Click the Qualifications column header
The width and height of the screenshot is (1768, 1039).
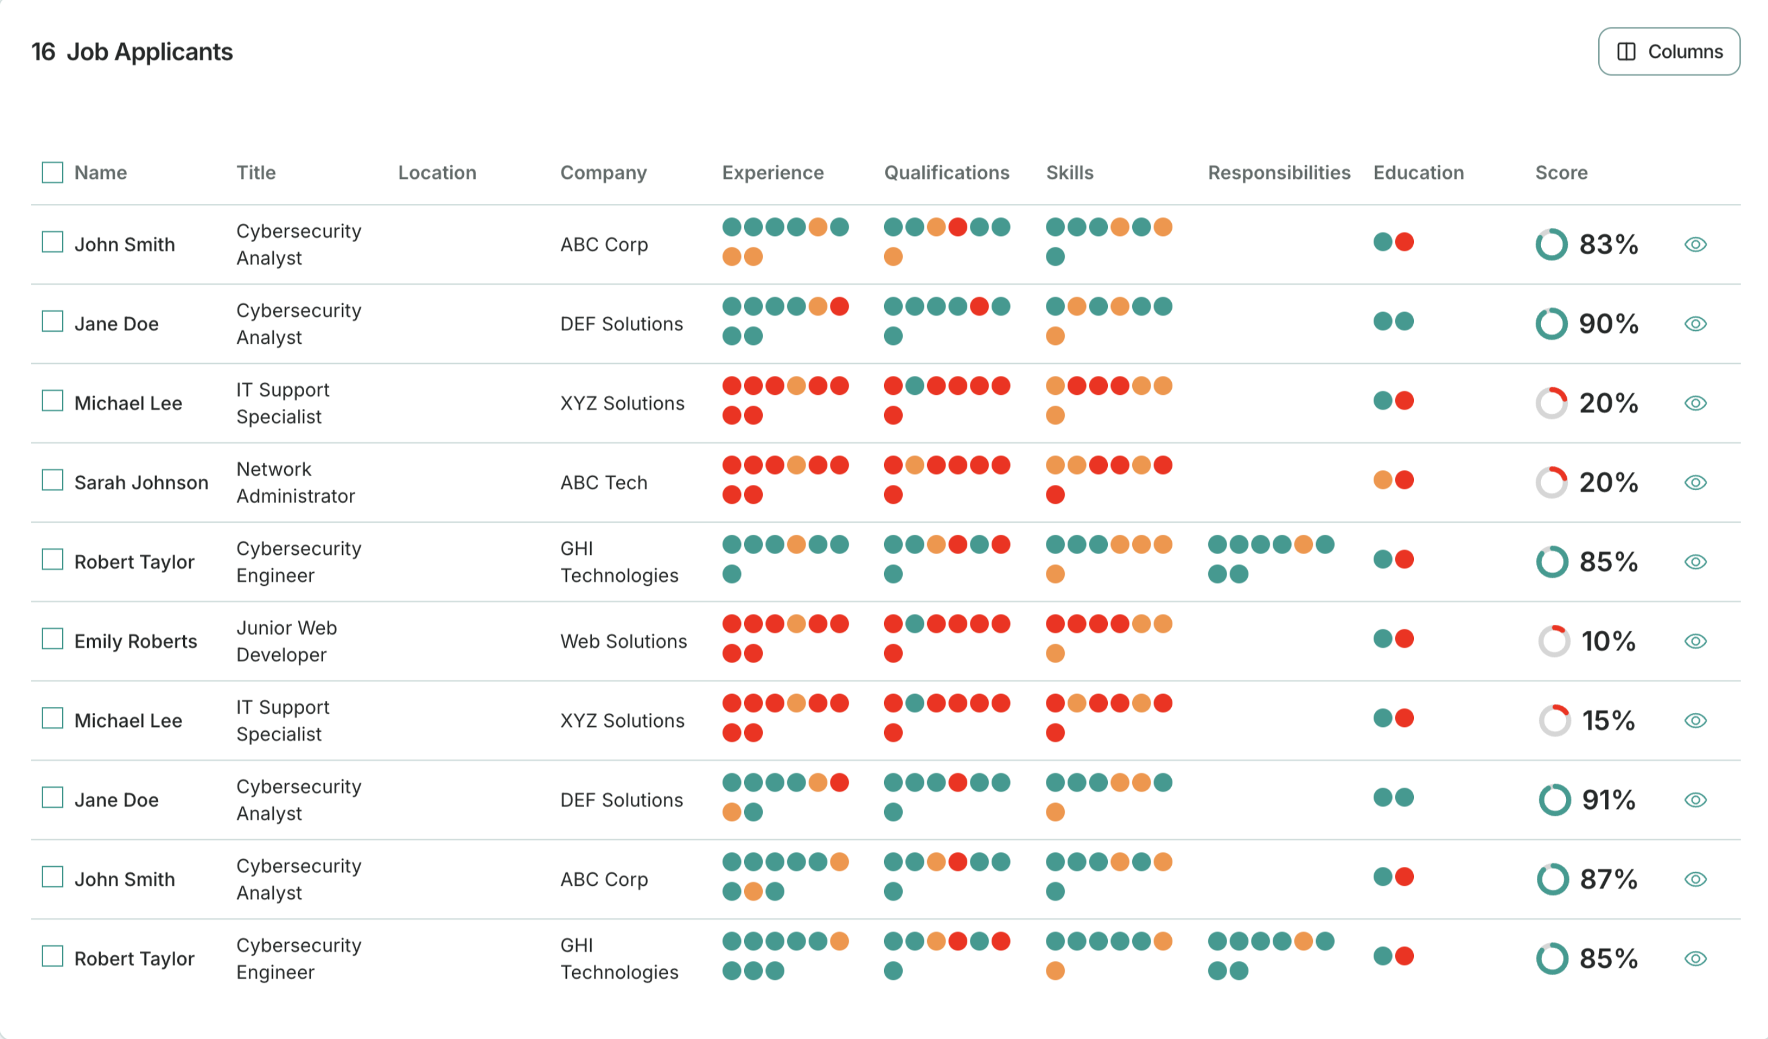pyautogui.click(x=947, y=173)
